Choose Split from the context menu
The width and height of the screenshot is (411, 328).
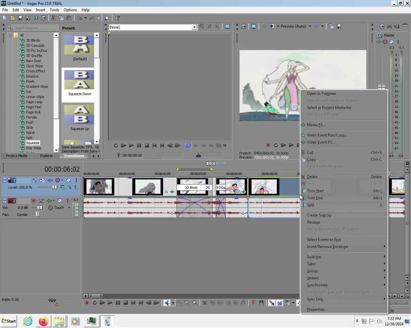pos(344,205)
